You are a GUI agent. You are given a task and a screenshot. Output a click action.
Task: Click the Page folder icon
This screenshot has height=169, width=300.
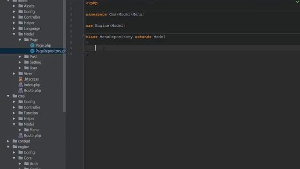[x=27, y=39]
